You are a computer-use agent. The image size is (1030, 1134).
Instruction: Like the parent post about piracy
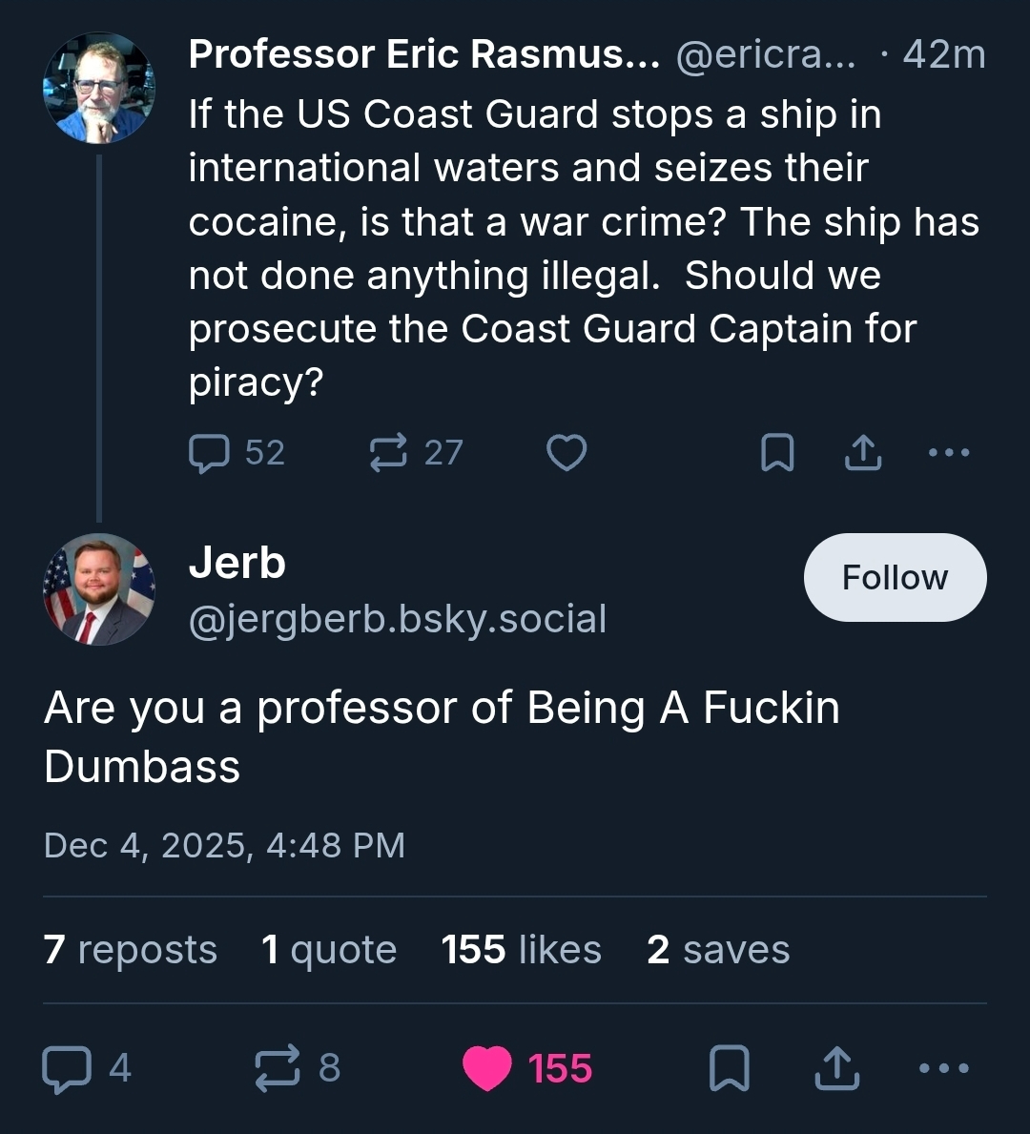pos(566,453)
